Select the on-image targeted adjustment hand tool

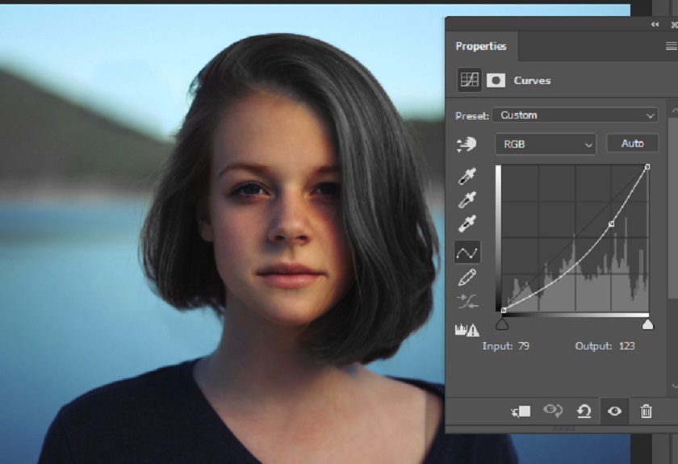pos(467,144)
